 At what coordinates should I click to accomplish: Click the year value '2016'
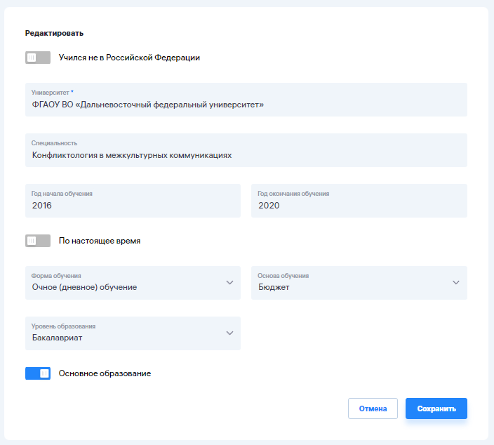pyautogui.click(x=42, y=206)
